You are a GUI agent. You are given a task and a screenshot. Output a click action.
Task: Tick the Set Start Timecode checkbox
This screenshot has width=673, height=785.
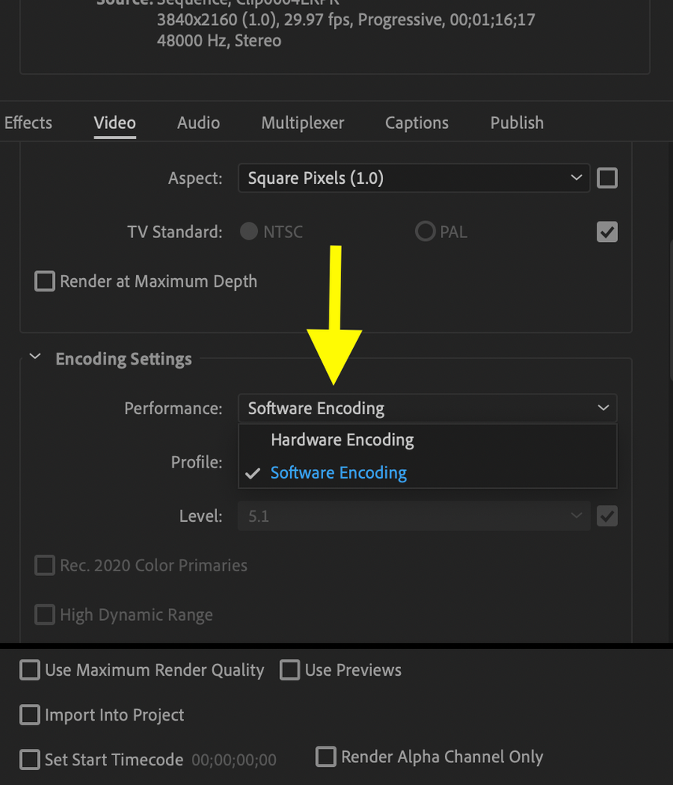tap(30, 760)
